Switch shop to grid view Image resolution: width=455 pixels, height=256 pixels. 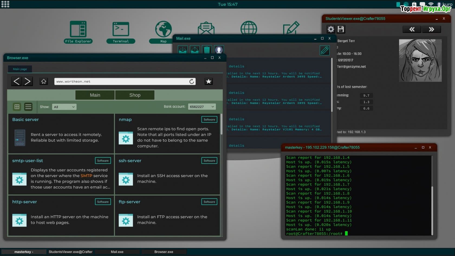coord(17,107)
